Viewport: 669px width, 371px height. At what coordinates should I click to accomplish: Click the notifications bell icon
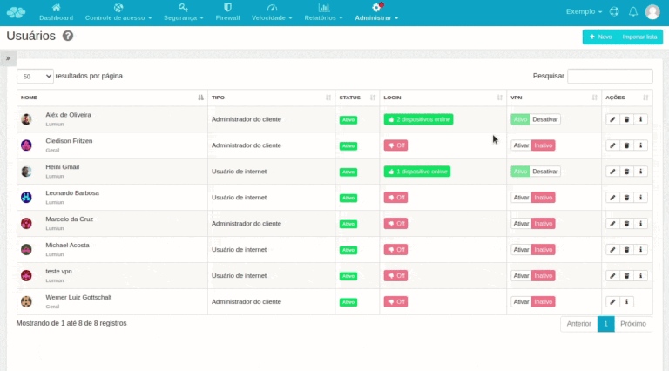(633, 11)
